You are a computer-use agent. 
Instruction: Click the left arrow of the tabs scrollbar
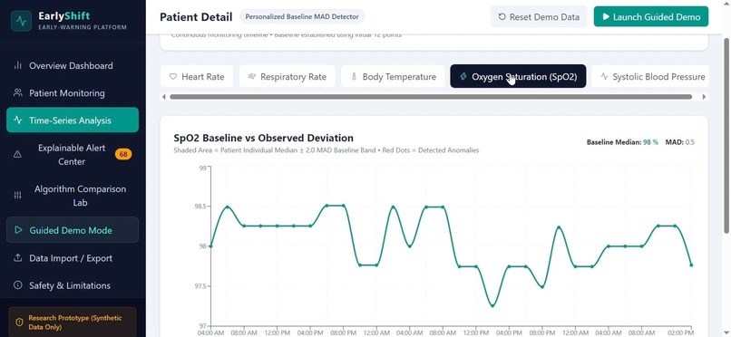pyautogui.click(x=163, y=97)
